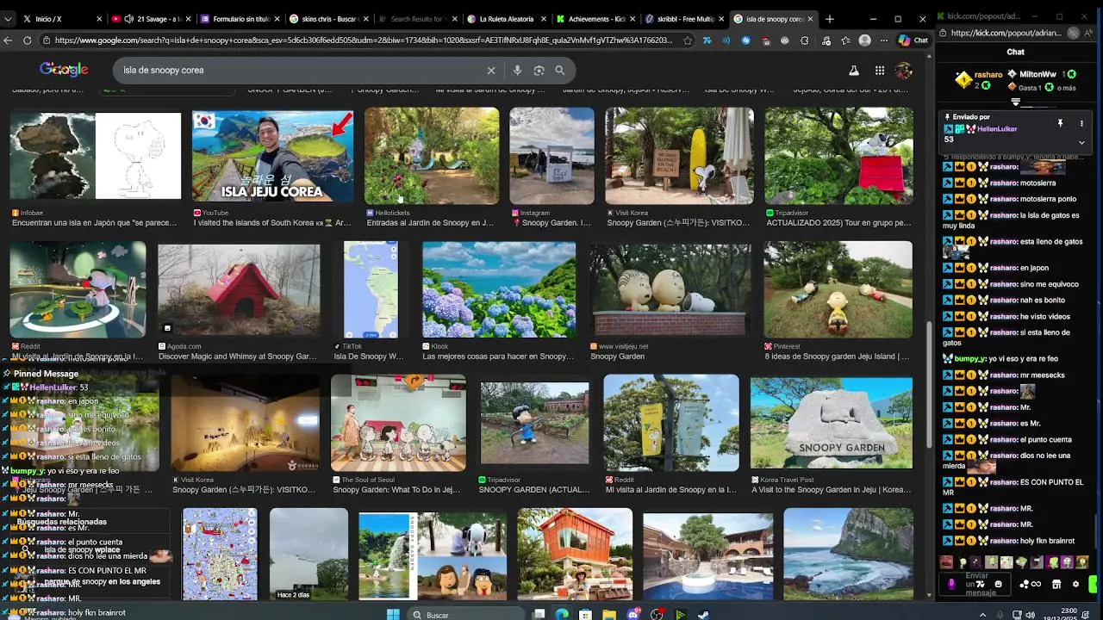Go to Google homepage via logo
The height and width of the screenshot is (620, 1103).
point(64,70)
